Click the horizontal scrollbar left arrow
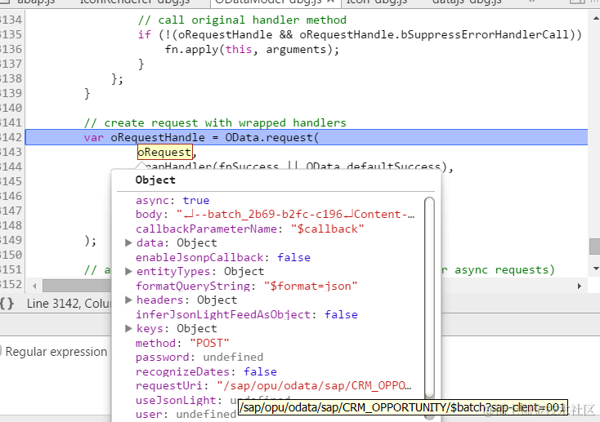Image resolution: width=600 pixels, height=422 pixels. pos(35,286)
